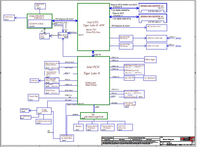Select the HDD Conn block
Screen dimensions: 197x147
[52, 91]
